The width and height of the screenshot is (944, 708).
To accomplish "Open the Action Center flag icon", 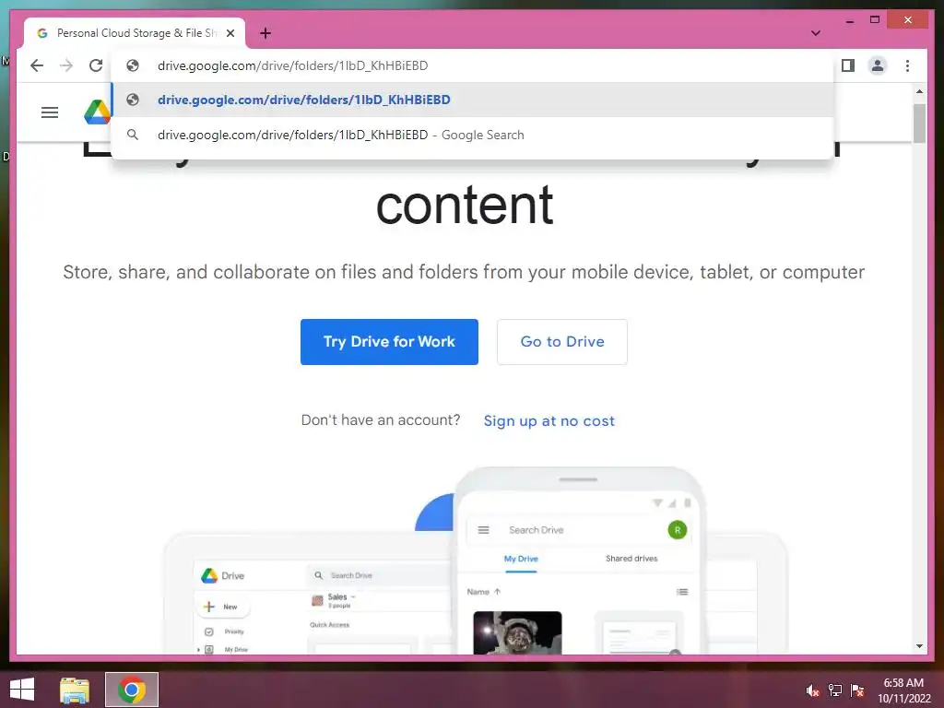I will coord(857,690).
